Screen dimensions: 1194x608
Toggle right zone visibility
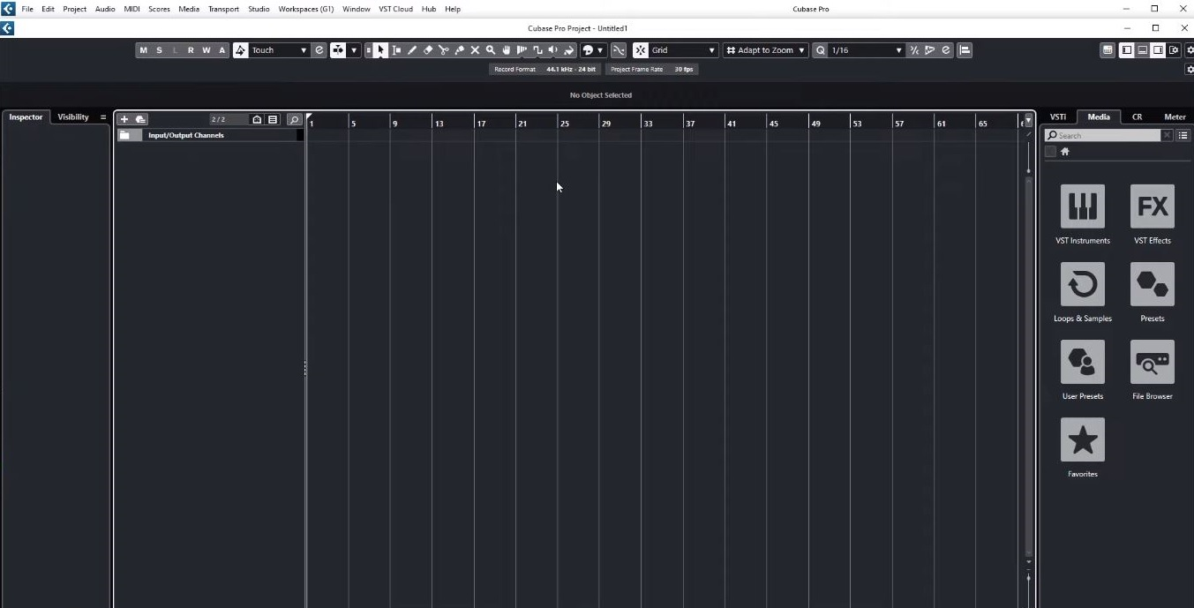[1158, 50]
